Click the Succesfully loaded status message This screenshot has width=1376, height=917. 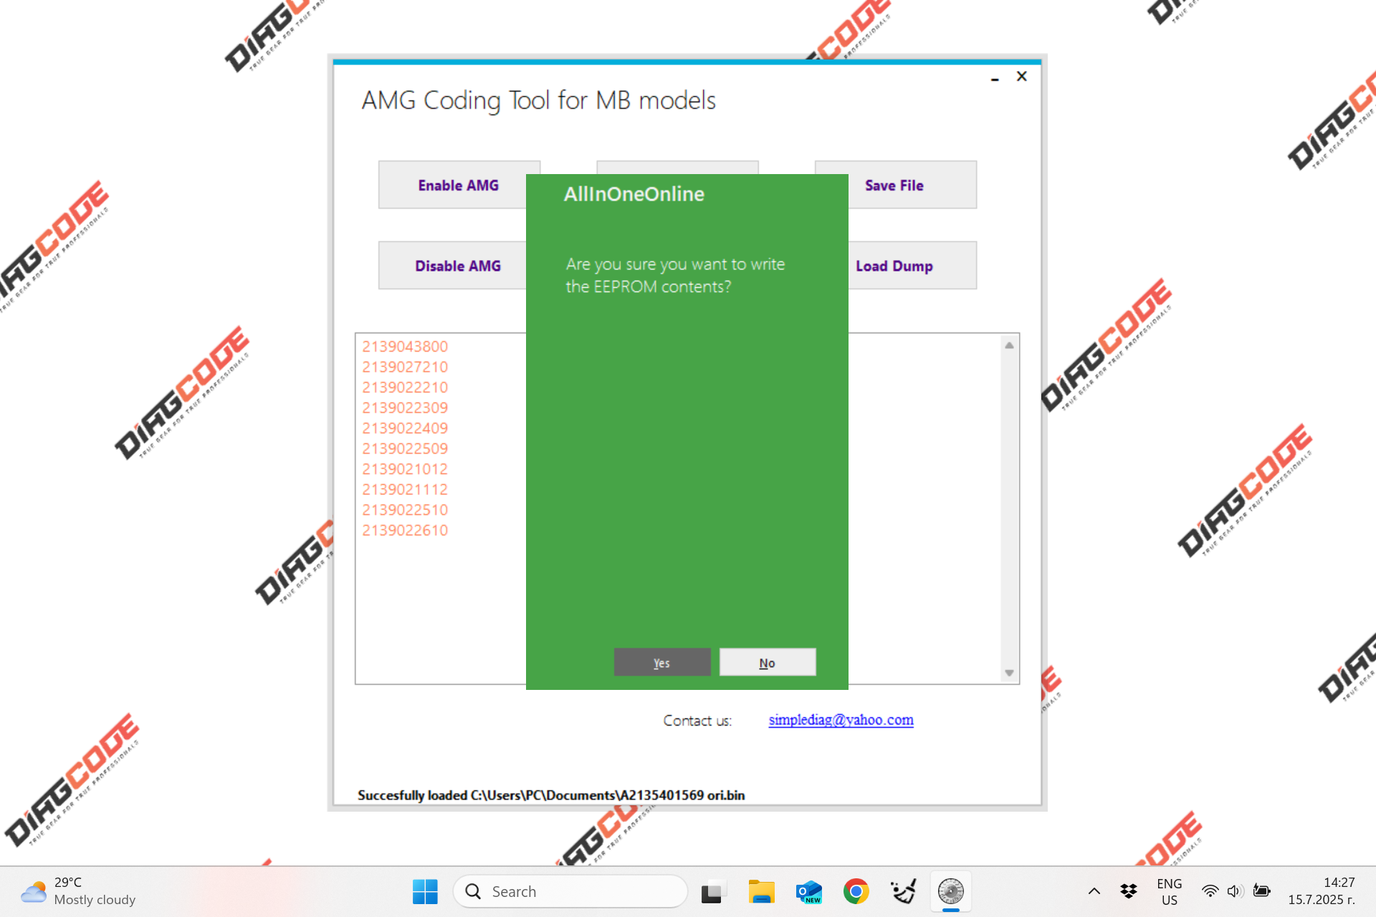click(551, 795)
